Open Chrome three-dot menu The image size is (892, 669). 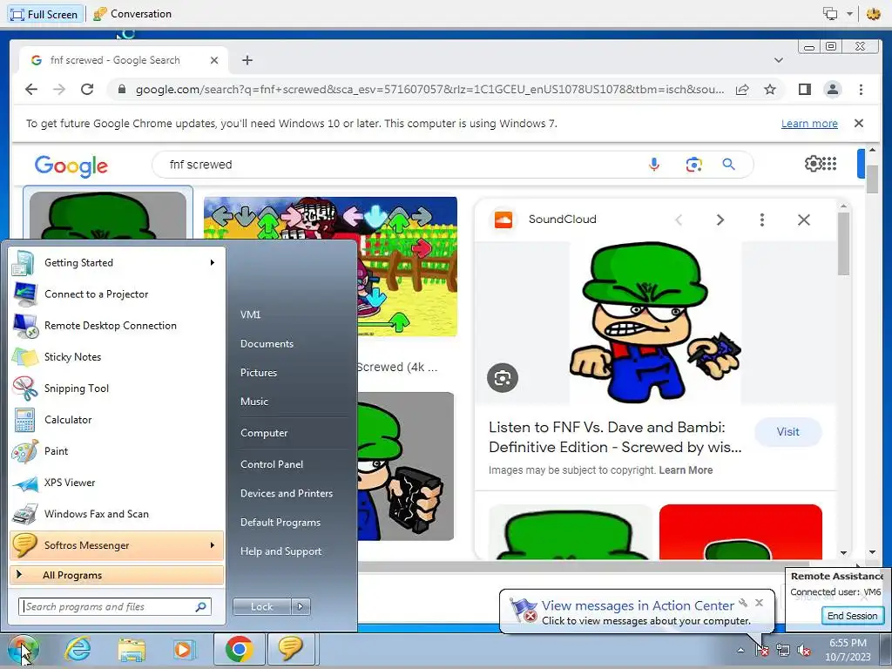tap(861, 90)
